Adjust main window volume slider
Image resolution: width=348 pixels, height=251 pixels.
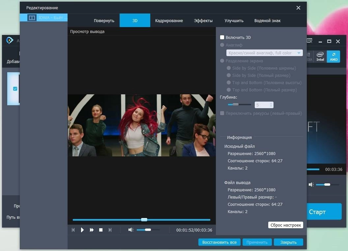point(328,185)
